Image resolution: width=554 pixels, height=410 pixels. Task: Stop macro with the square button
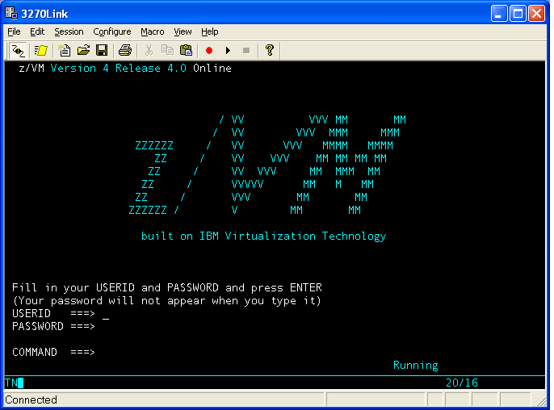(246, 51)
